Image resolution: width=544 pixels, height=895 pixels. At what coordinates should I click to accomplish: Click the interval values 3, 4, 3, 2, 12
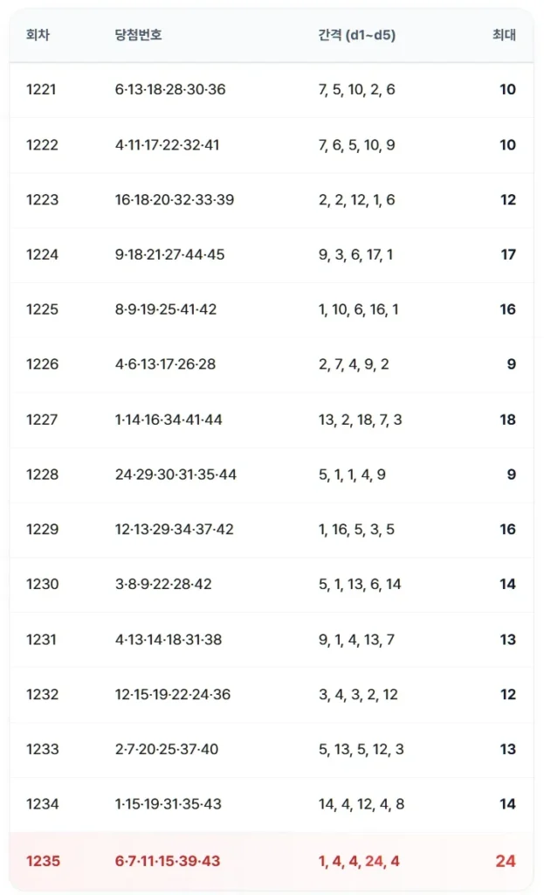tap(358, 694)
